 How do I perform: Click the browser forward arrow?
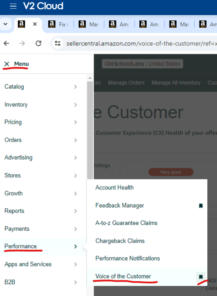[x=22, y=43]
